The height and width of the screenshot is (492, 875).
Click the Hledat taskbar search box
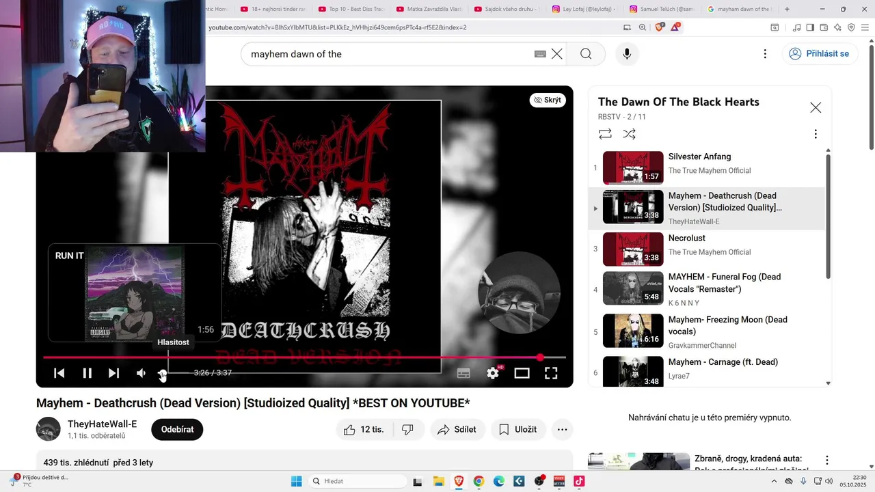tap(358, 481)
